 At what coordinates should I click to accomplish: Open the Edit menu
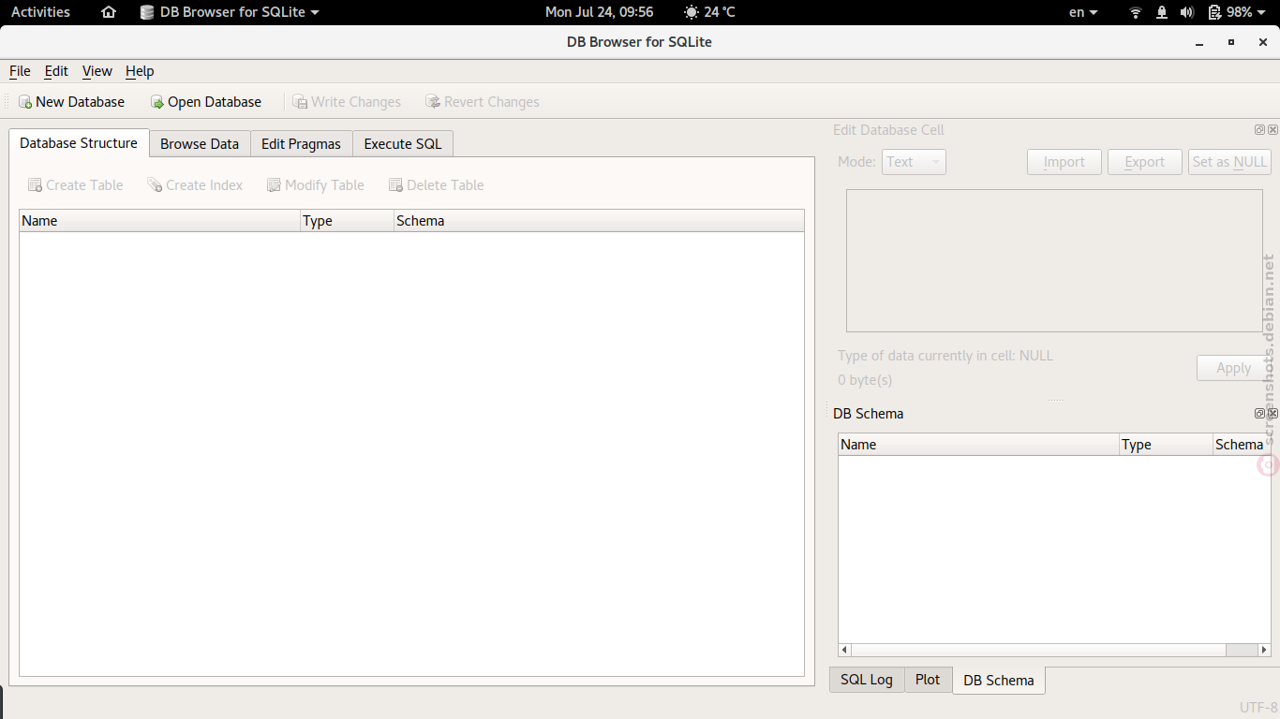tap(56, 71)
